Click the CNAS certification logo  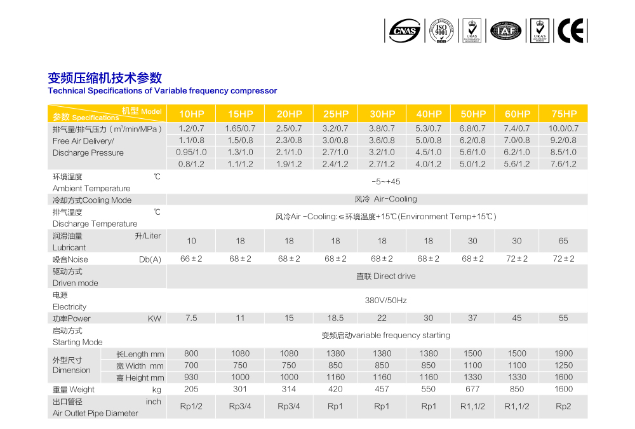tap(404, 31)
